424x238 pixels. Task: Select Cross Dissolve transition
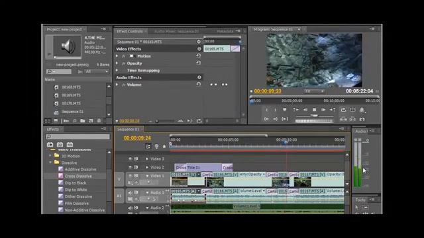(78, 177)
